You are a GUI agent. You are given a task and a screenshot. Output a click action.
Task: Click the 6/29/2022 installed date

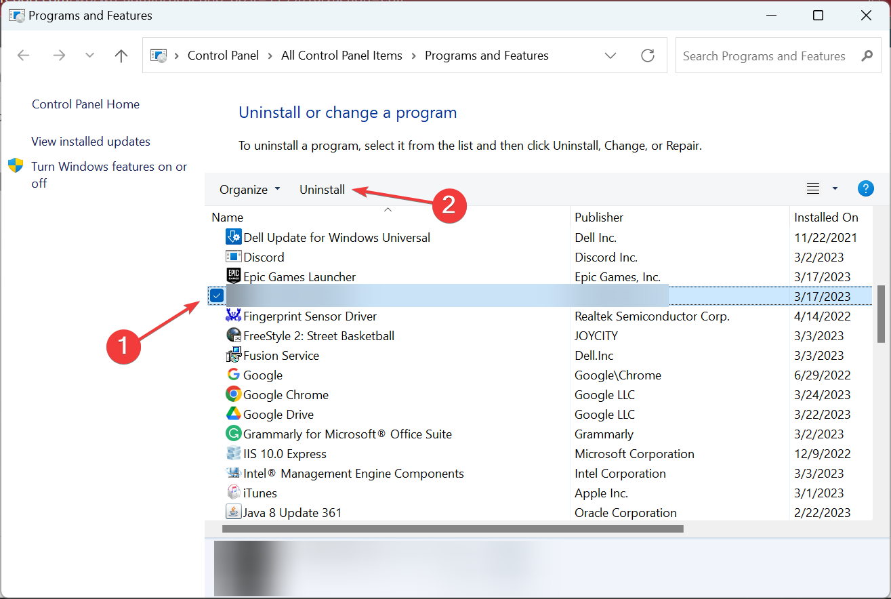(x=823, y=375)
